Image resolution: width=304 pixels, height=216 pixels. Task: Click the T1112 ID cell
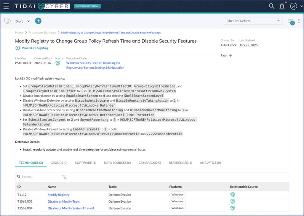click(22, 195)
